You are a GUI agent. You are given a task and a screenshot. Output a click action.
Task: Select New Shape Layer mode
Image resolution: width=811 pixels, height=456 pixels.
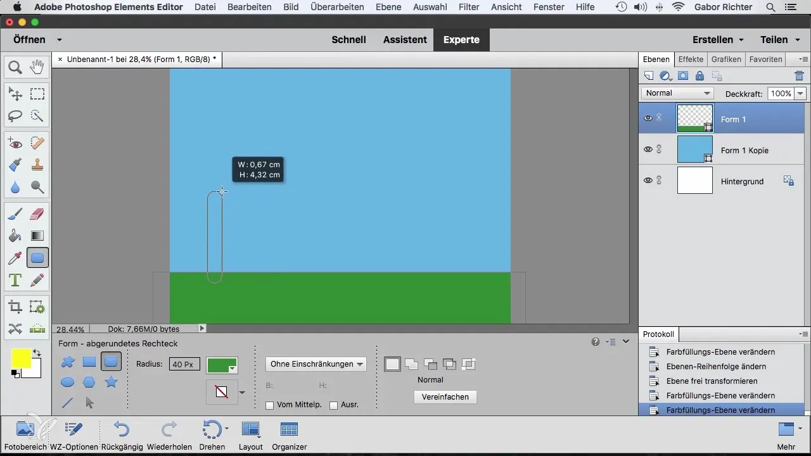[x=393, y=364]
